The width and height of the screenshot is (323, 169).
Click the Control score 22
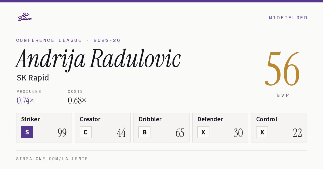pos(297,133)
